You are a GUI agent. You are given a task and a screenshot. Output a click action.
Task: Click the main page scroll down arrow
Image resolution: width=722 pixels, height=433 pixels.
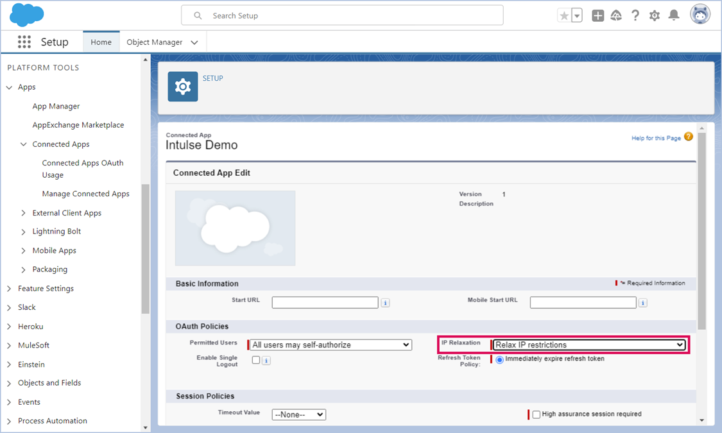(701, 420)
